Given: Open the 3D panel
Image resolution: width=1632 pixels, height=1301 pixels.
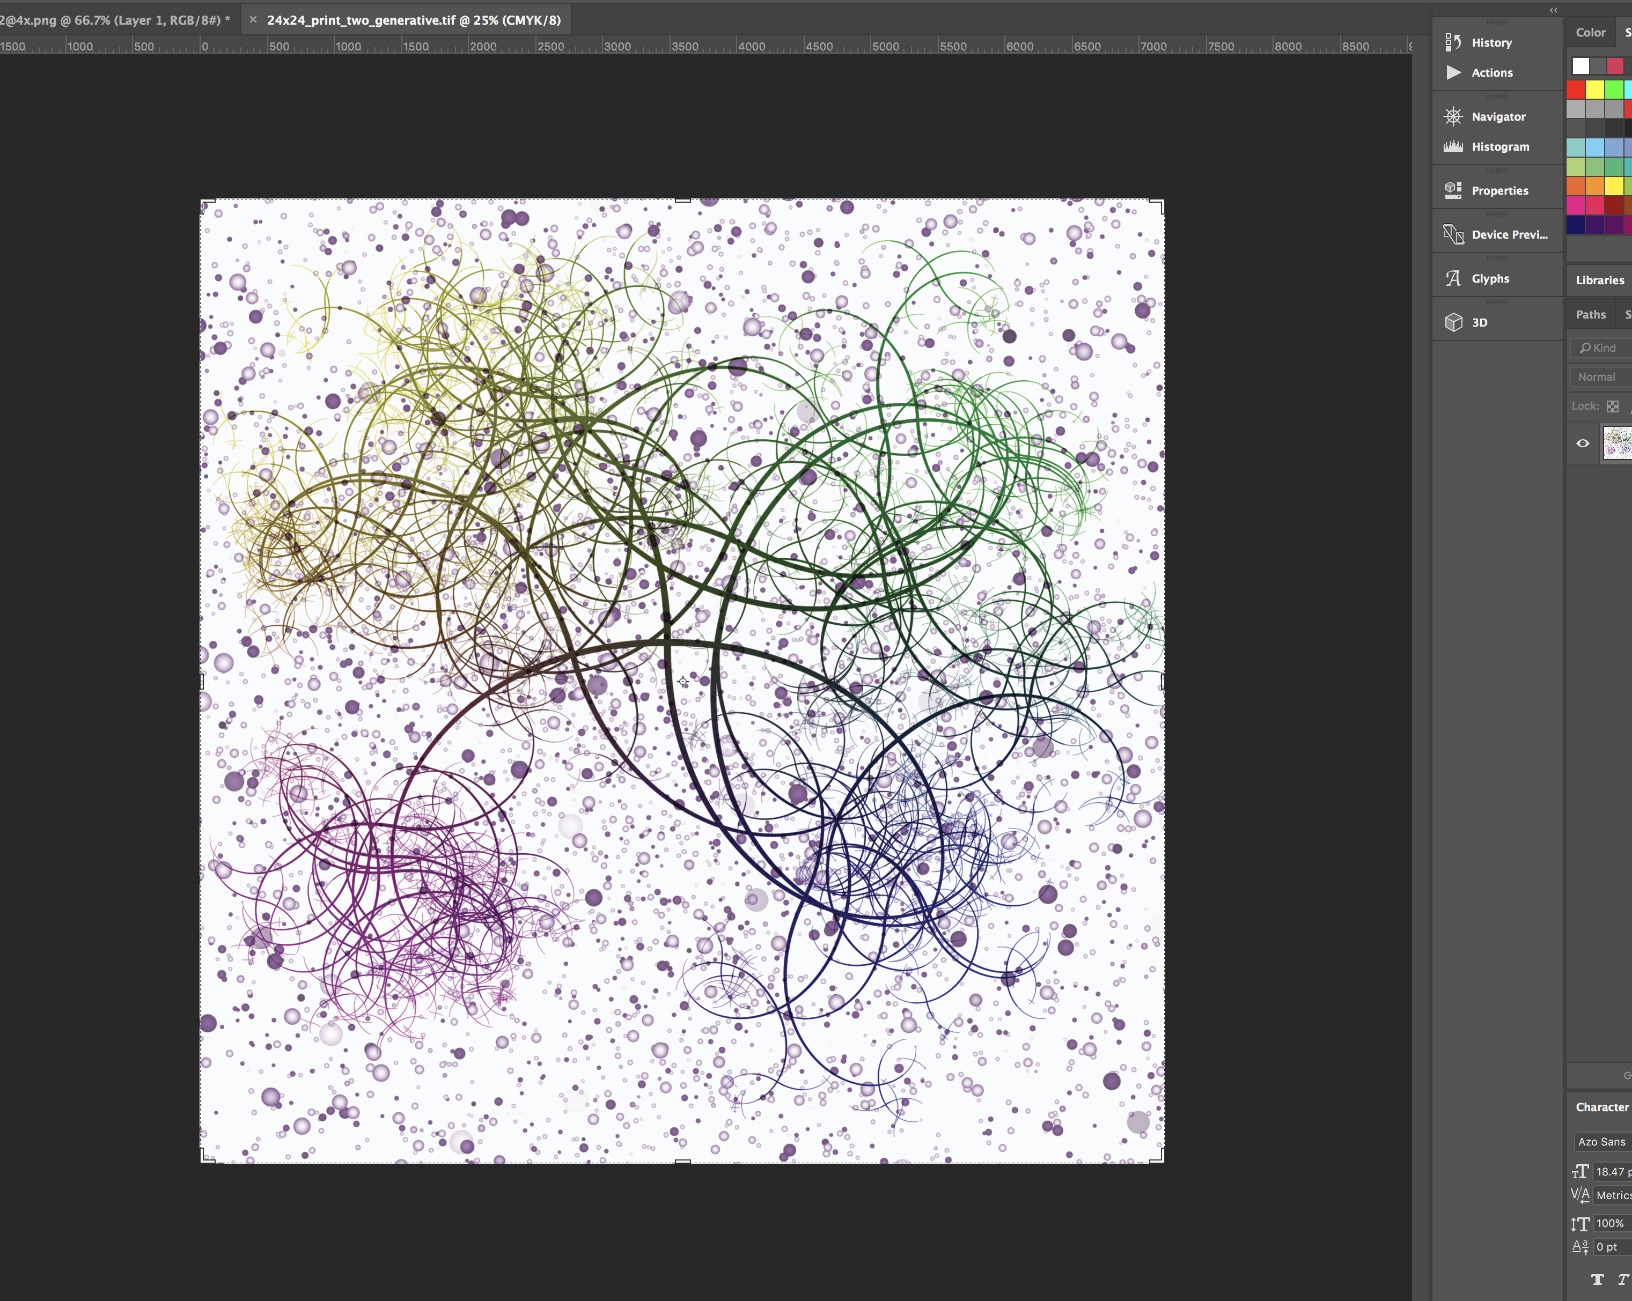Looking at the screenshot, I should click(x=1479, y=322).
